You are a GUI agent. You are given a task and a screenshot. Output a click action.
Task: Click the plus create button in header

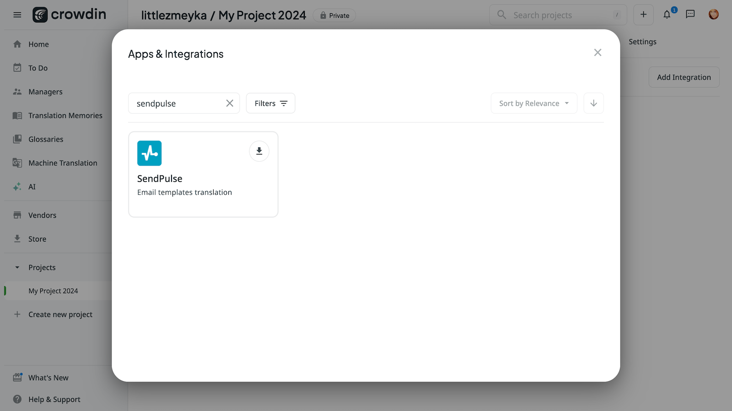(x=643, y=15)
